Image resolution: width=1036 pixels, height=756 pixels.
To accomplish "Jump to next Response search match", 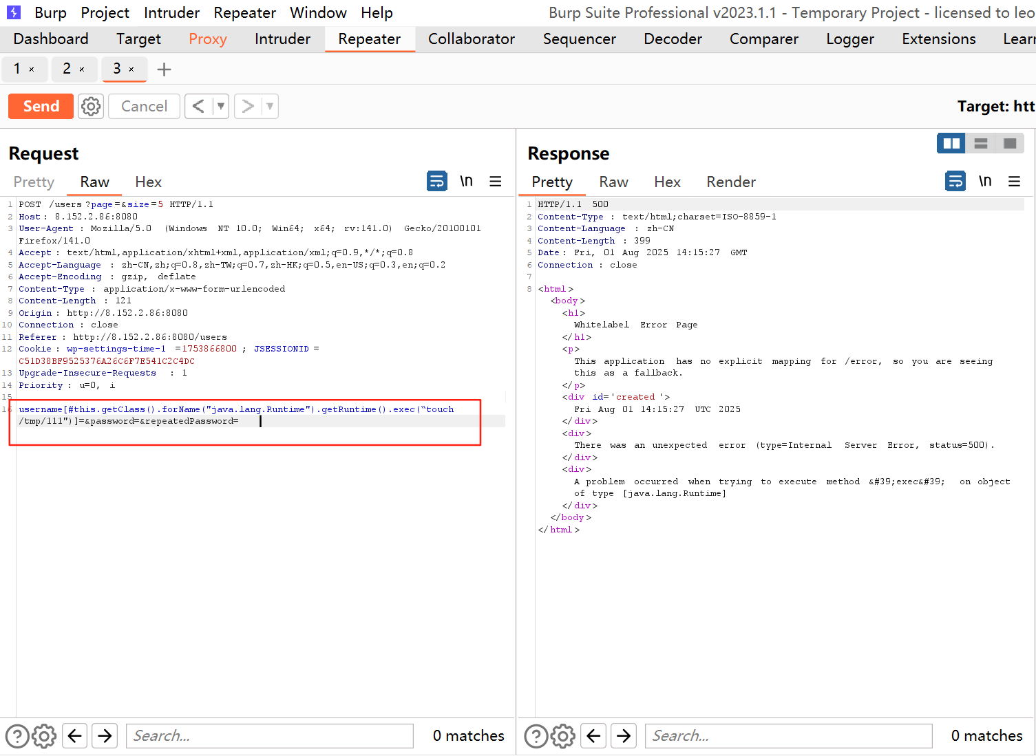I will pyautogui.click(x=624, y=736).
